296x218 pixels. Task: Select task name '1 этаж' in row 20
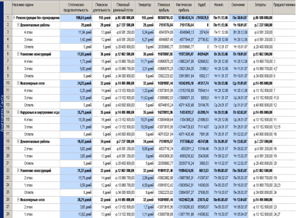click(x=28, y=156)
